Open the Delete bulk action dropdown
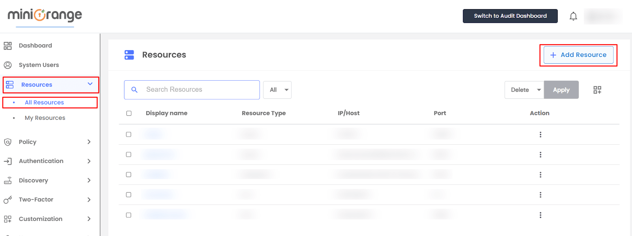 [524, 90]
